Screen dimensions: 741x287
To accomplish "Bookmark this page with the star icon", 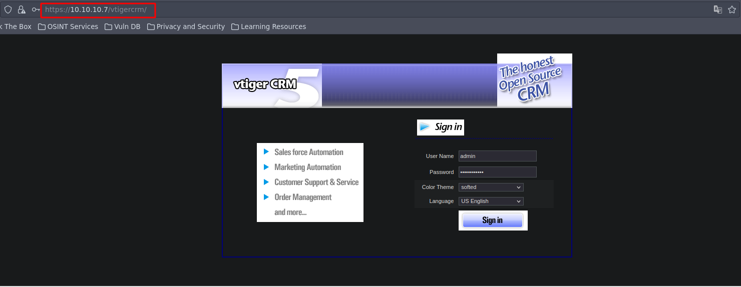I will (731, 9).
